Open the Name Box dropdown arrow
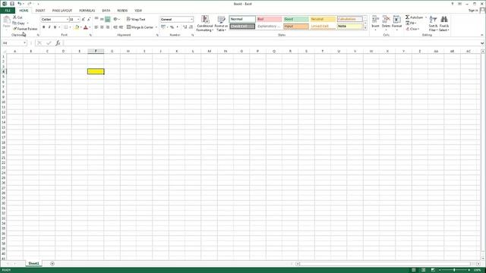 [25, 43]
